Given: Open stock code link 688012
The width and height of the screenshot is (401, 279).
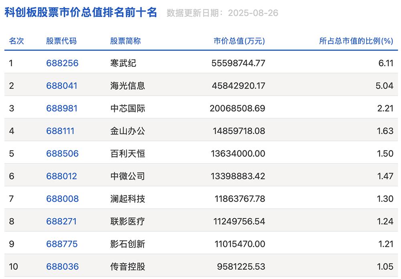Looking at the screenshot, I should 61,176.
